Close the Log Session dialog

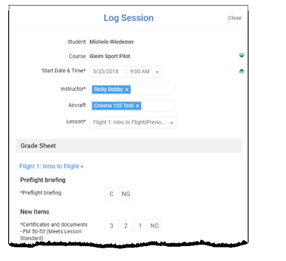coord(235,18)
